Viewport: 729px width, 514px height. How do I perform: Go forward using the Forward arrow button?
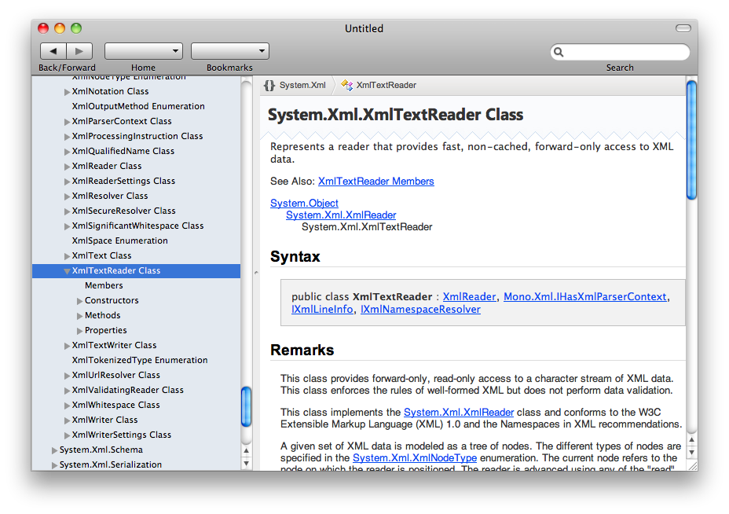(x=79, y=51)
